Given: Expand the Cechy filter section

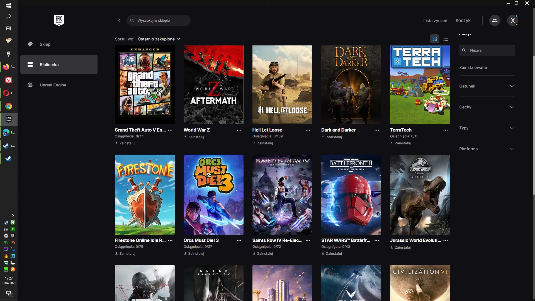Looking at the screenshot, I should [487, 107].
